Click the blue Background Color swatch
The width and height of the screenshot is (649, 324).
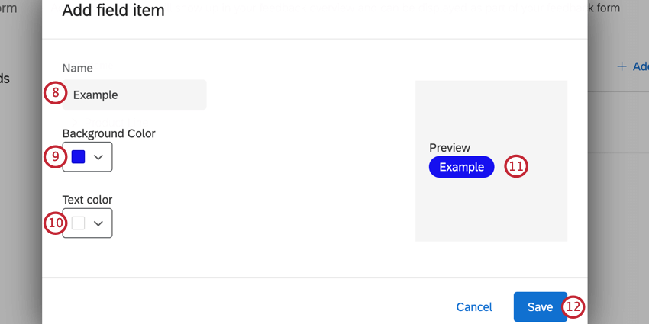tap(78, 157)
